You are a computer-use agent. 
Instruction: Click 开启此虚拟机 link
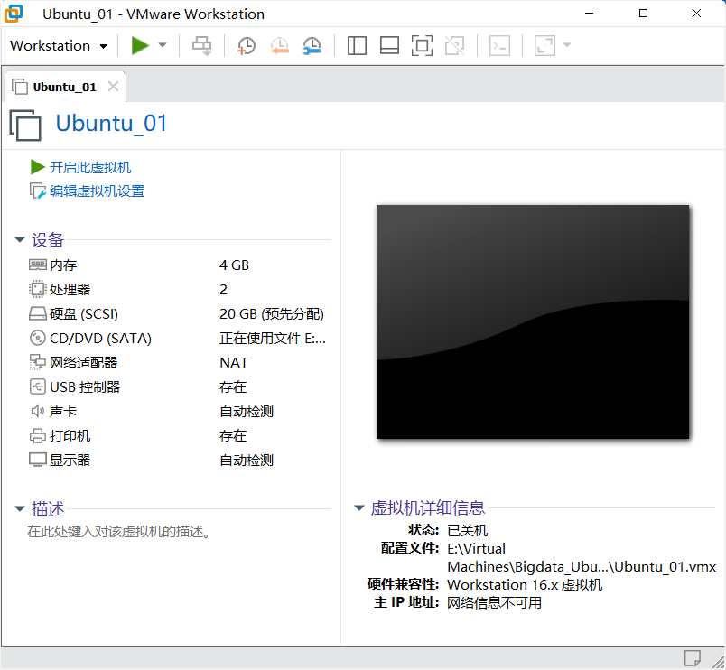[89, 167]
